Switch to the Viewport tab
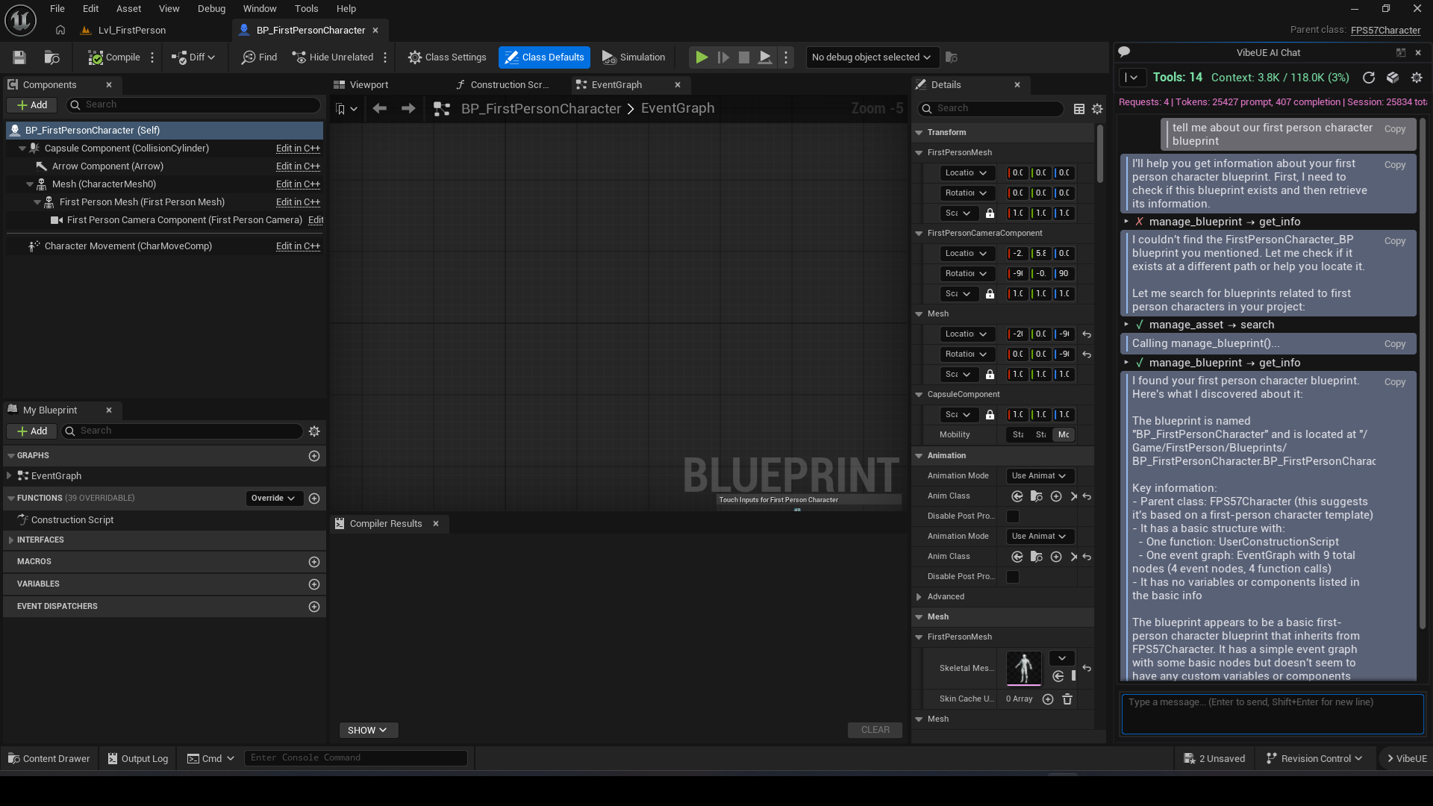Viewport: 1433px width, 806px height. coord(367,84)
